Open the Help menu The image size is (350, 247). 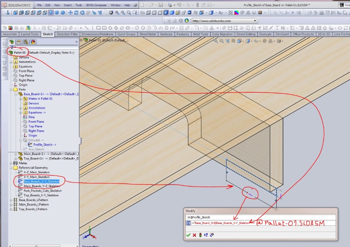pyautogui.click(x=127, y=5)
